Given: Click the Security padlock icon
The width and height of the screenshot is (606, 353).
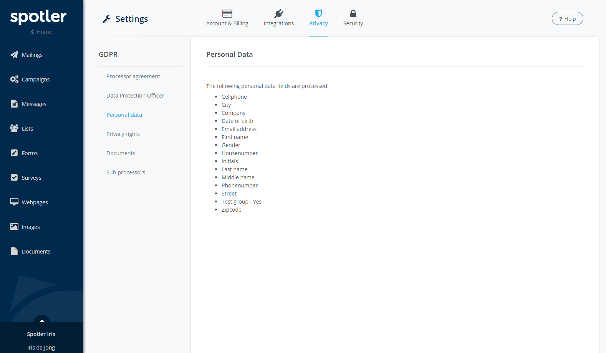Looking at the screenshot, I should coord(353,14).
